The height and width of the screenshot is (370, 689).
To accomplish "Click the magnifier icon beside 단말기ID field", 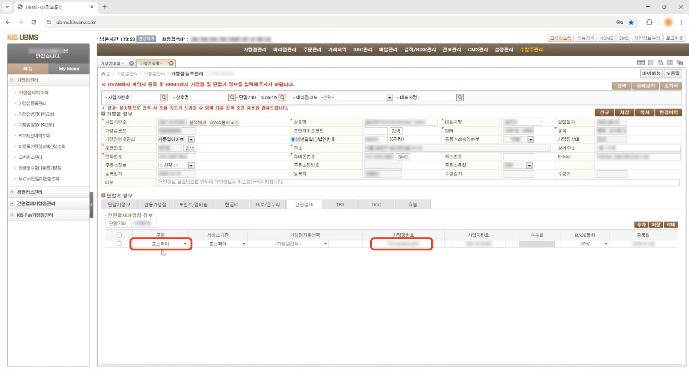I will (x=283, y=97).
